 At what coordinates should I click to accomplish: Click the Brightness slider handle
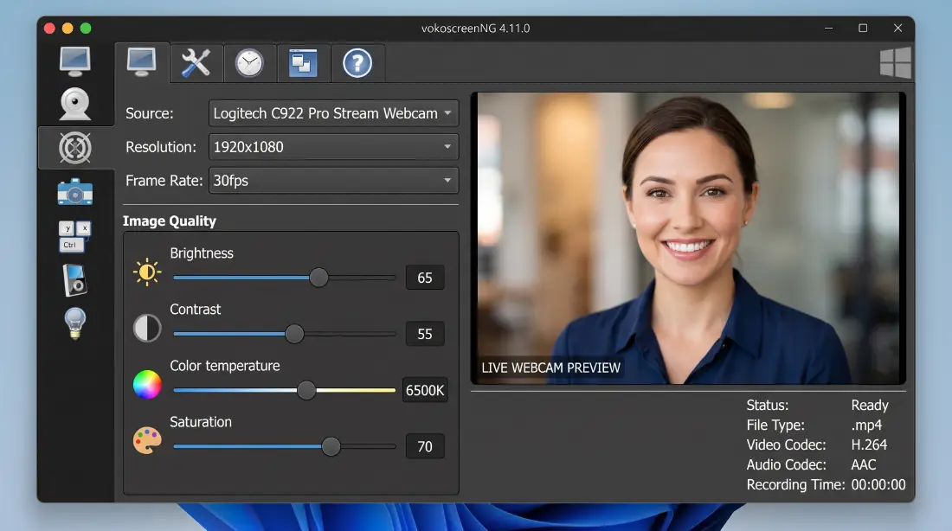318,278
